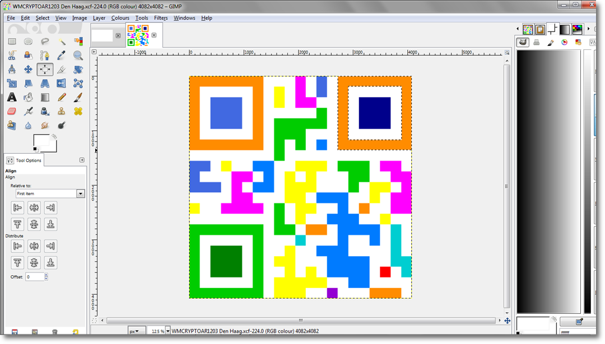Viewport: 605px width, 344px height.
Task: Select the Measure compass tool
Action: (x=12, y=69)
